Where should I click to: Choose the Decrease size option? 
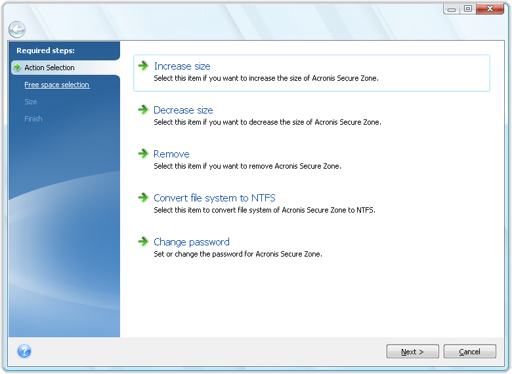[183, 110]
